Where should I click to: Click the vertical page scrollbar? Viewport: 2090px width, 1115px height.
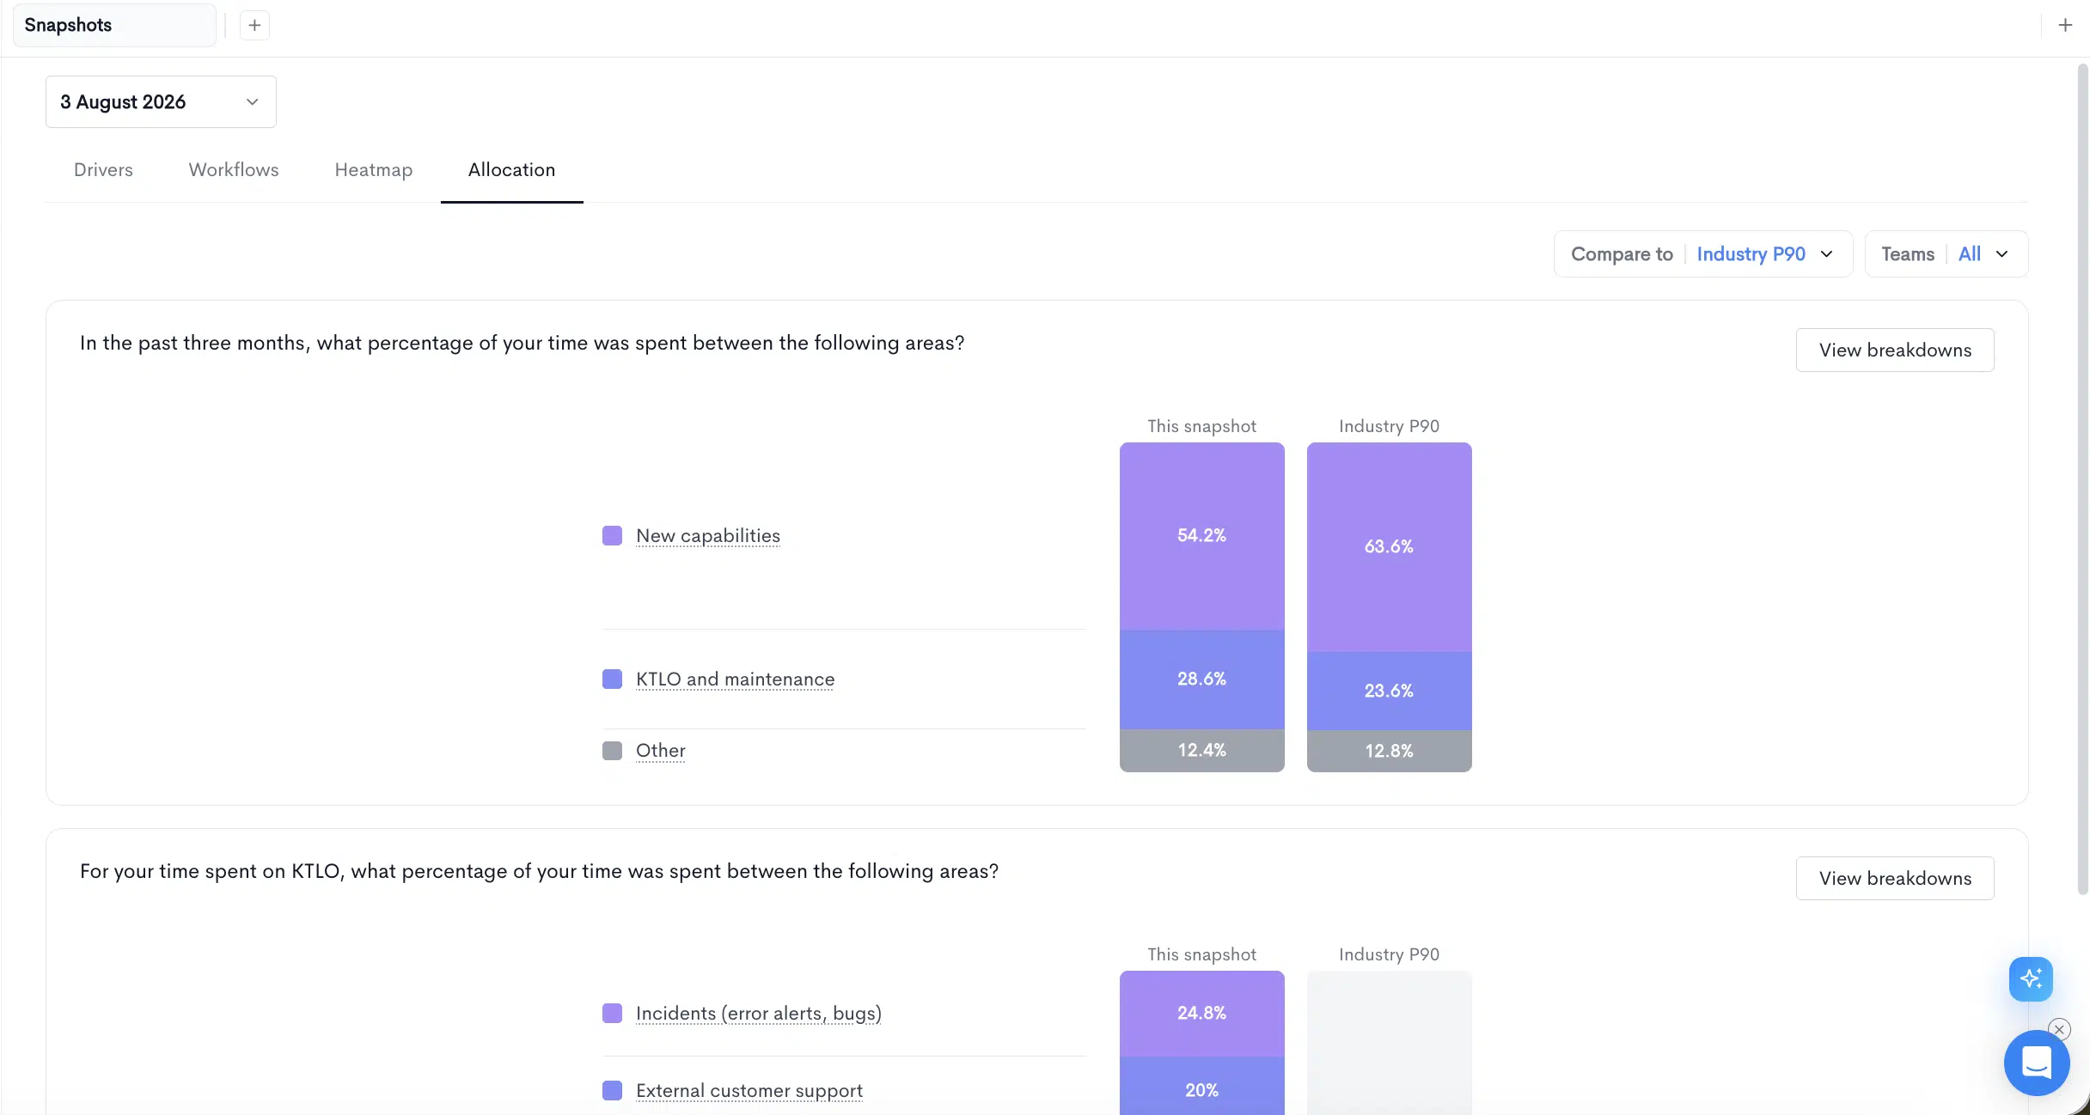2082,481
